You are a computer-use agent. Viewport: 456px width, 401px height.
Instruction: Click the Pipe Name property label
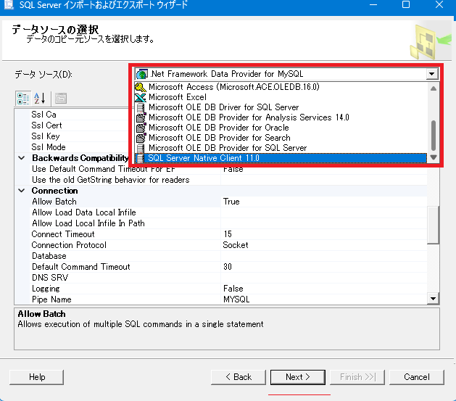click(51, 299)
